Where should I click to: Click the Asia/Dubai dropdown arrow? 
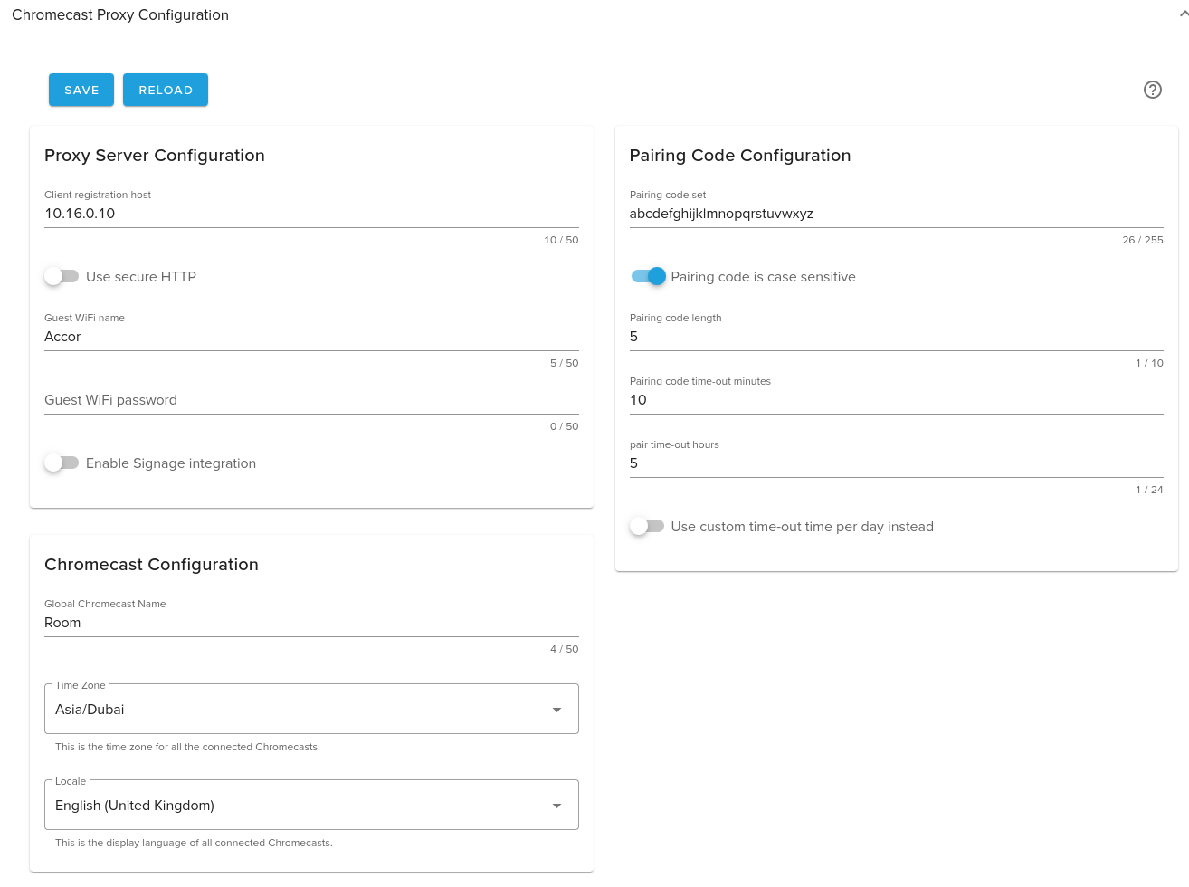click(556, 710)
